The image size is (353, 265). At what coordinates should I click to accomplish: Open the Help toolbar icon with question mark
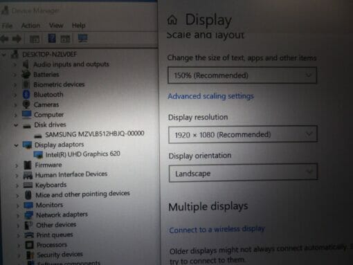(x=52, y=38)
